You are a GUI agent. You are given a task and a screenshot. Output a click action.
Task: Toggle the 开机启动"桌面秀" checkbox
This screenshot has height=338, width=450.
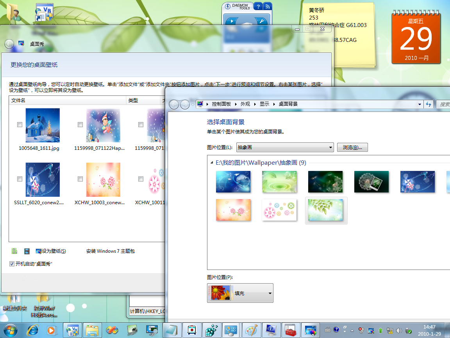click(x=12, y=264)
